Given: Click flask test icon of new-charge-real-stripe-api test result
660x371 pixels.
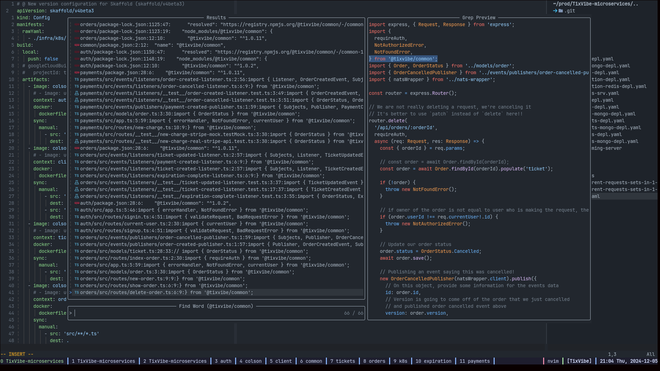Looking at the screenshot, I should click(x=77, y=141).
